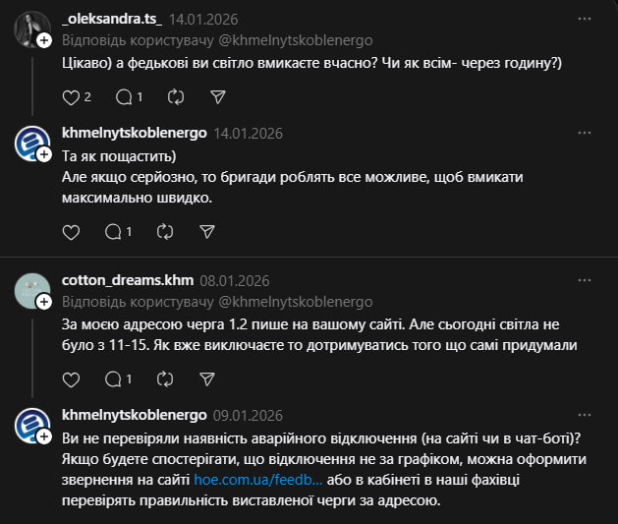Share the 'Та як пощастить' reply
The height and width of the screenshot is (524, 618).
tap(207, 232)
